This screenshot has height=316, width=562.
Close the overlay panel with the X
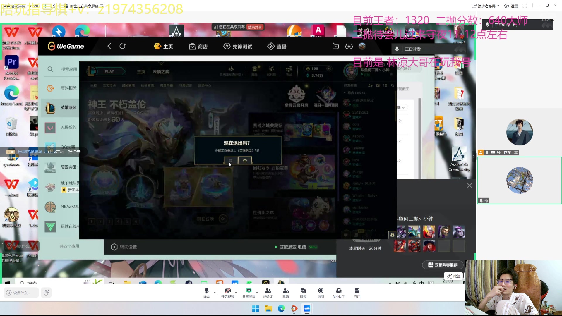[x=470, y=186]
